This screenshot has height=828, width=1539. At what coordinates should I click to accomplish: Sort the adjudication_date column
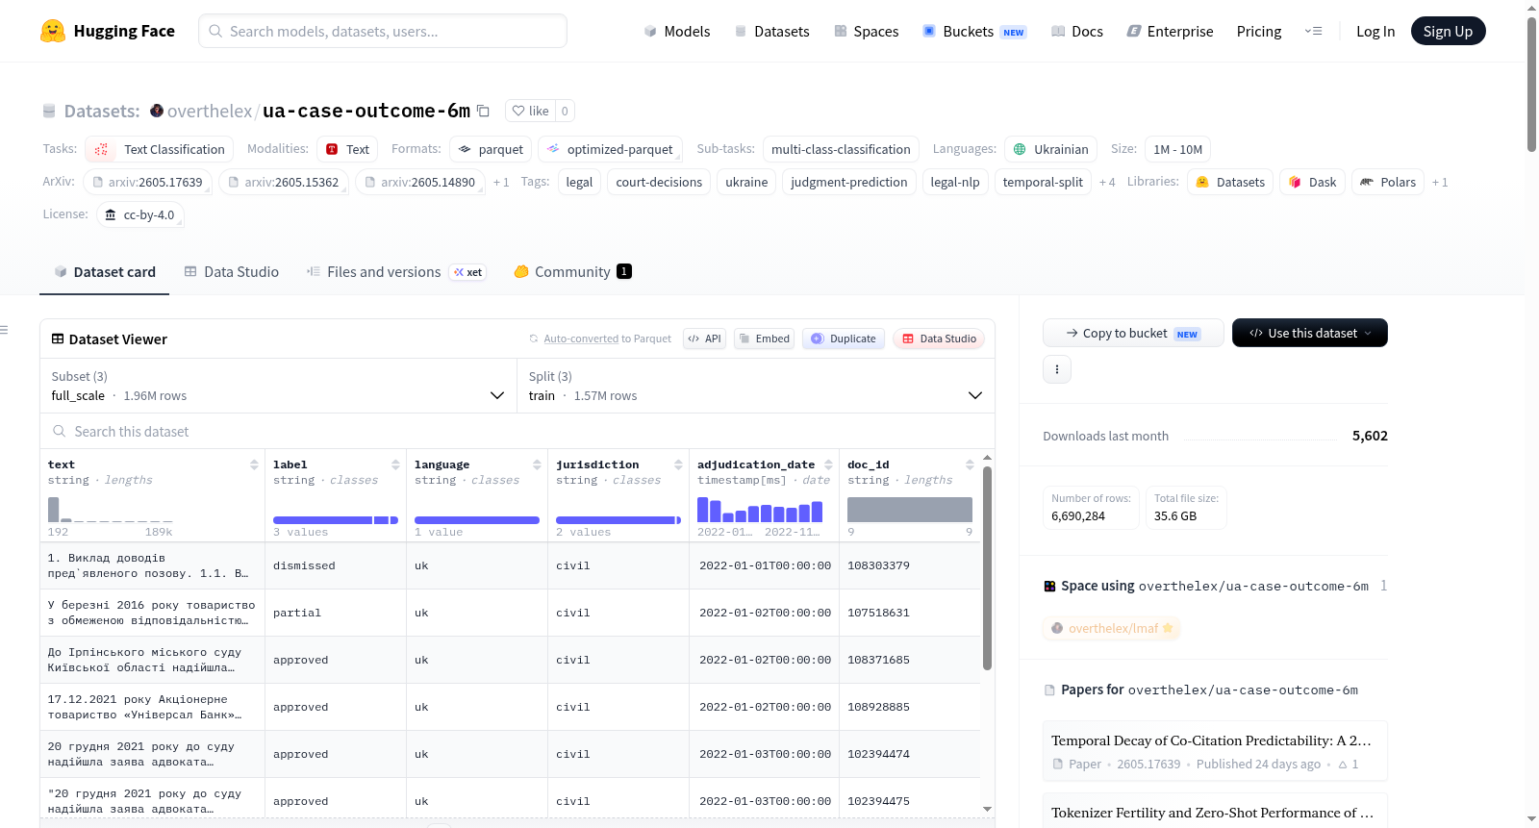828,464
